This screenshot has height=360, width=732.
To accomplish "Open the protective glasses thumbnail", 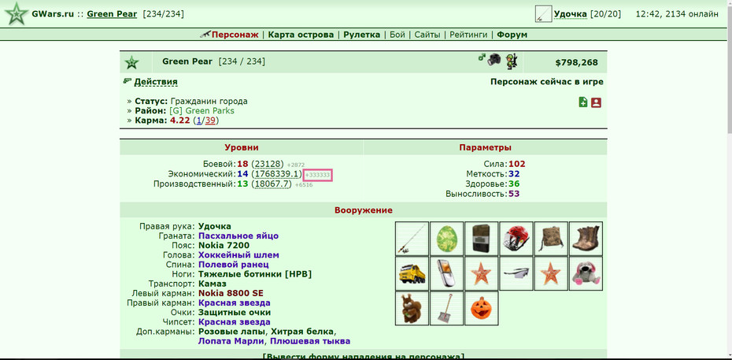I will click(x=516, y=273).
